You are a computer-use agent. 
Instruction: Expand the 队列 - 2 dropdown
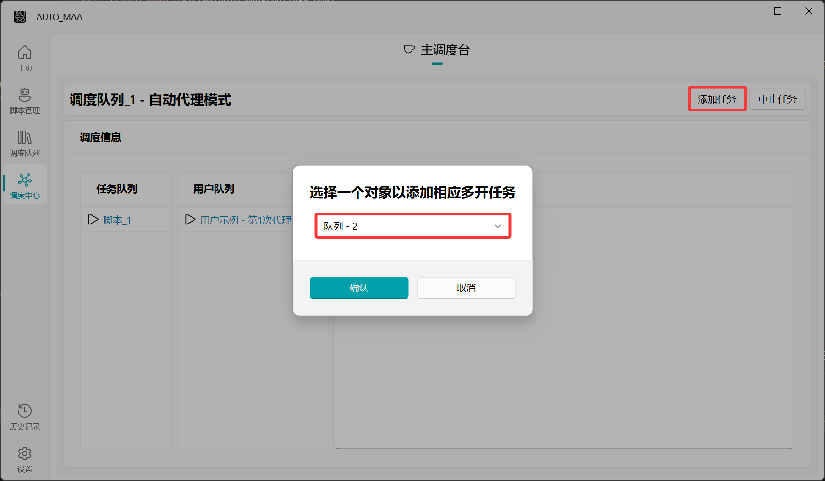412,226
